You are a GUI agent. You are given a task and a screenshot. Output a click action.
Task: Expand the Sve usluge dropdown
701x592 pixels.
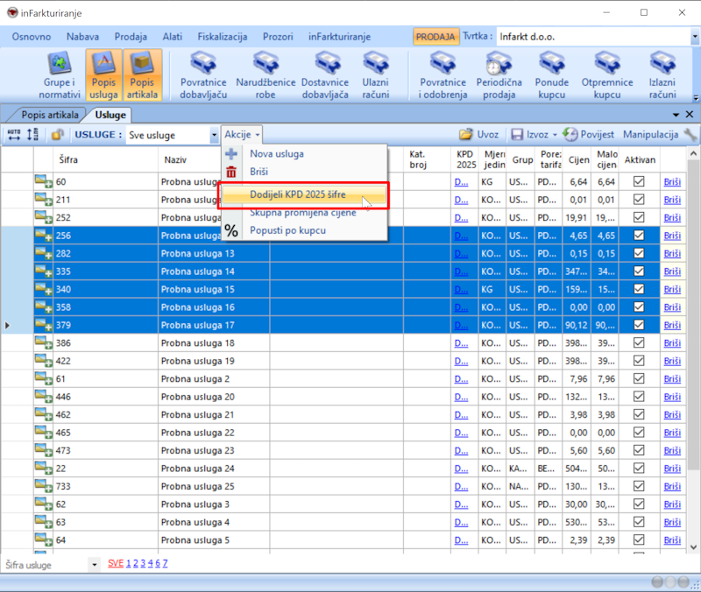pyautogui.click(x=214, y=135)
